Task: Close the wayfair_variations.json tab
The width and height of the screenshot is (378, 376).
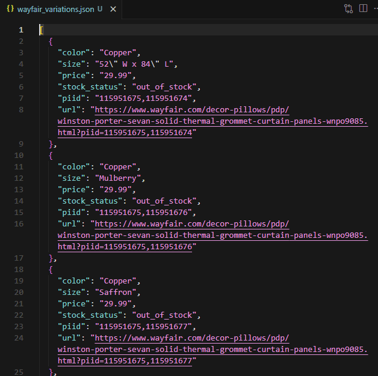Action: click(x=113, y=10)
